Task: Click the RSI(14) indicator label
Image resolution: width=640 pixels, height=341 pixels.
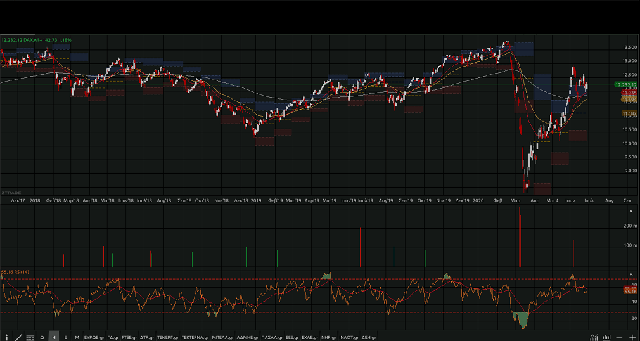Action: pyautogui.click(x=15, y=272)
